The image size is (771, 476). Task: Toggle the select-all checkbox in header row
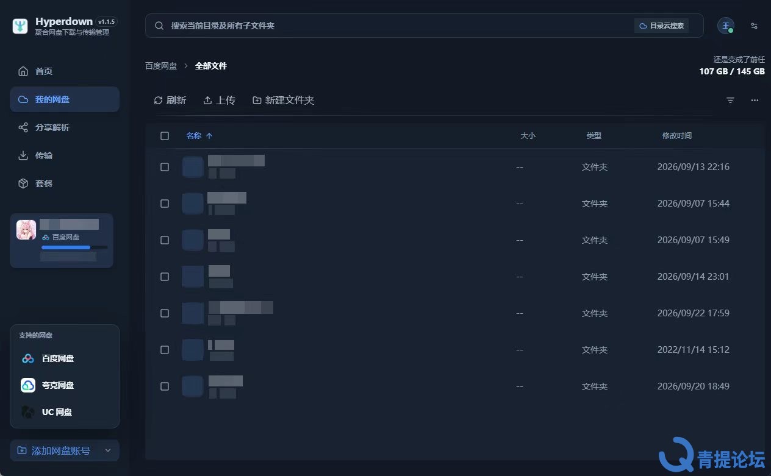[x=165, y=136]
